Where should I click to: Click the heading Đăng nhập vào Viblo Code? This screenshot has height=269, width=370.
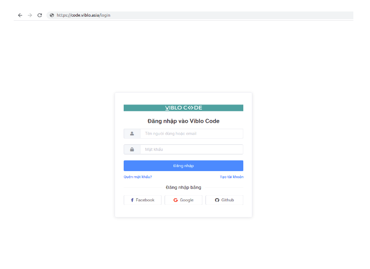coord(183,121)
